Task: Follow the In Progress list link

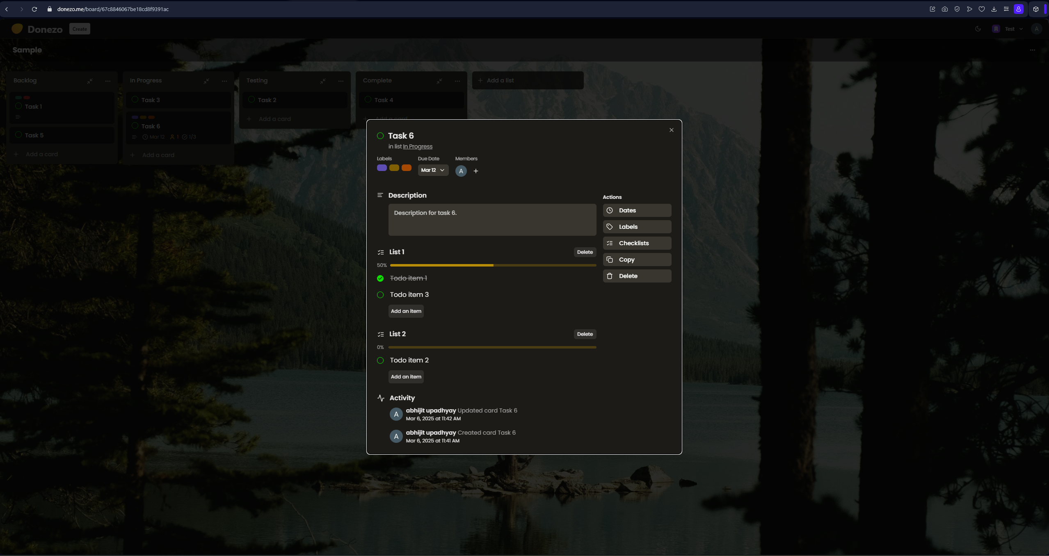Action: (x=417, y=146)
